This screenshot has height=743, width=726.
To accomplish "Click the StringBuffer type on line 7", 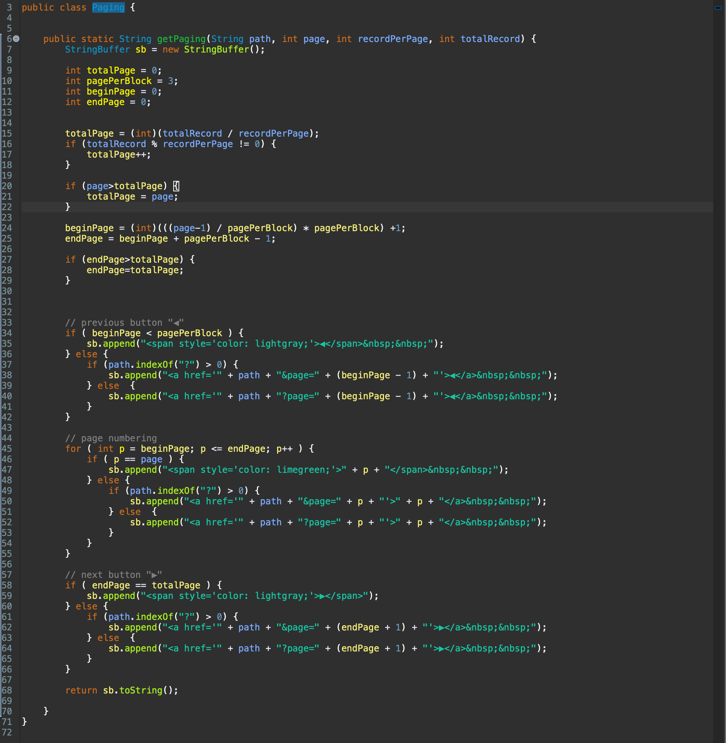I will 97,49.
